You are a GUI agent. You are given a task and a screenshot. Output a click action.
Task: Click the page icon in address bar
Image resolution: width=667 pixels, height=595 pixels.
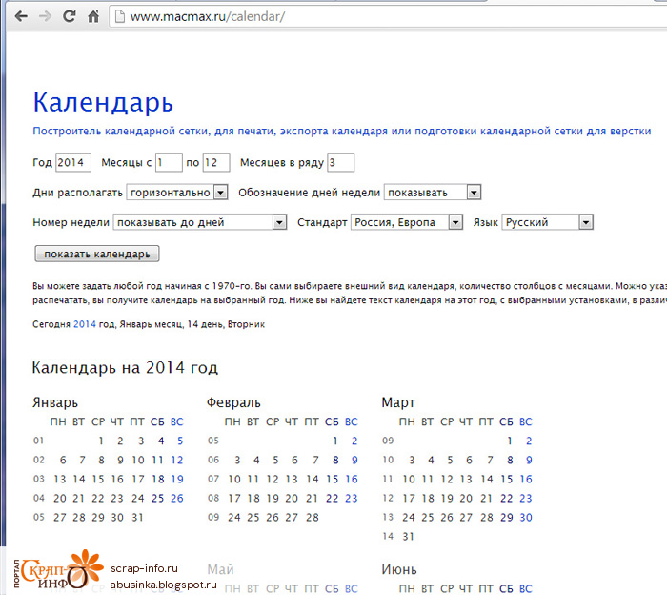pos(118,16)
